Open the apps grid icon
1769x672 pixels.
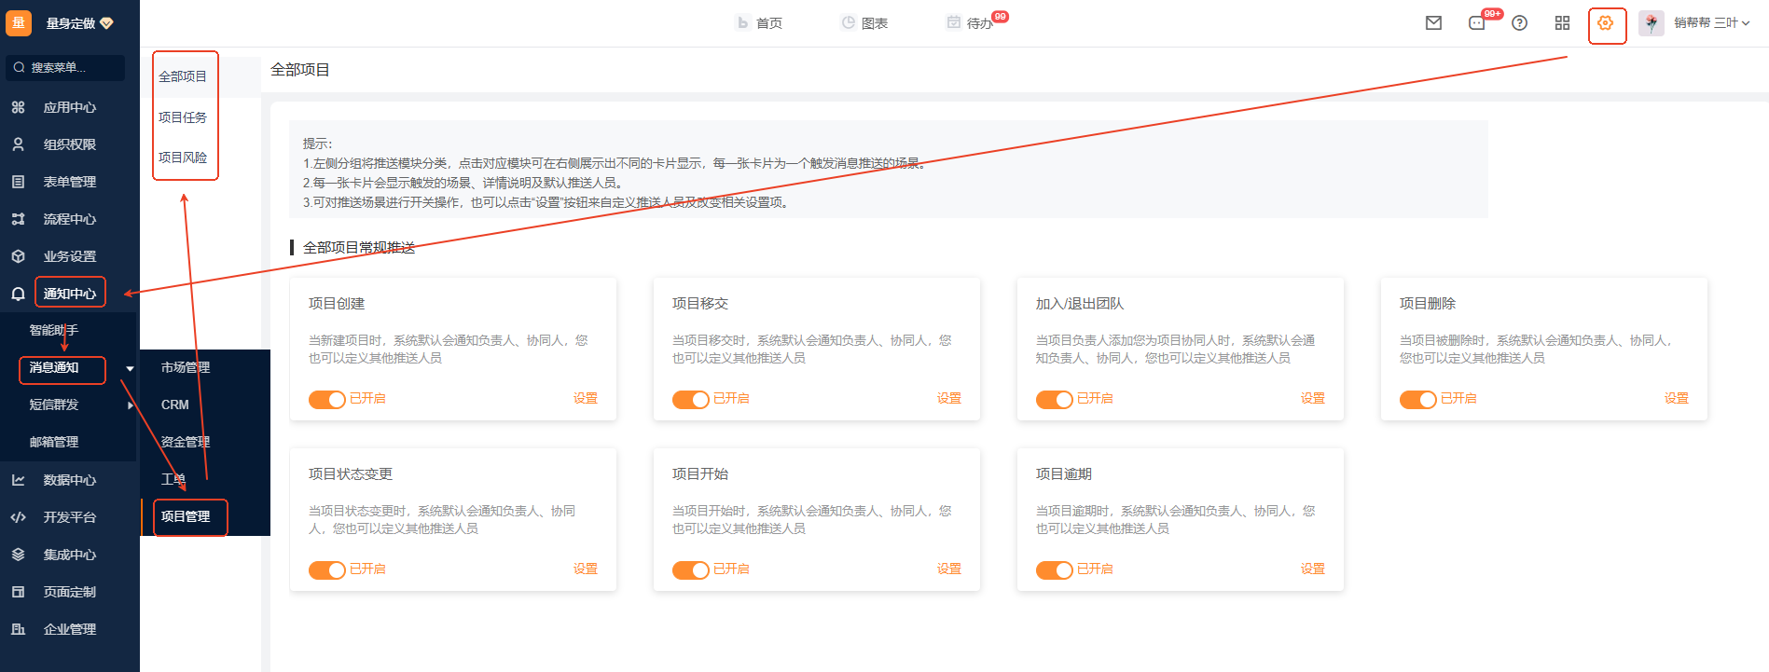[1562, 23]
